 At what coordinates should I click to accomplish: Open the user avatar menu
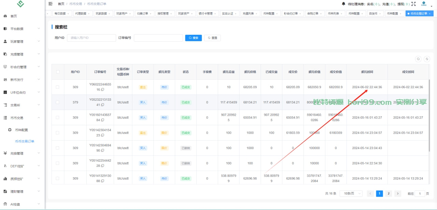[x=423, y=4]
